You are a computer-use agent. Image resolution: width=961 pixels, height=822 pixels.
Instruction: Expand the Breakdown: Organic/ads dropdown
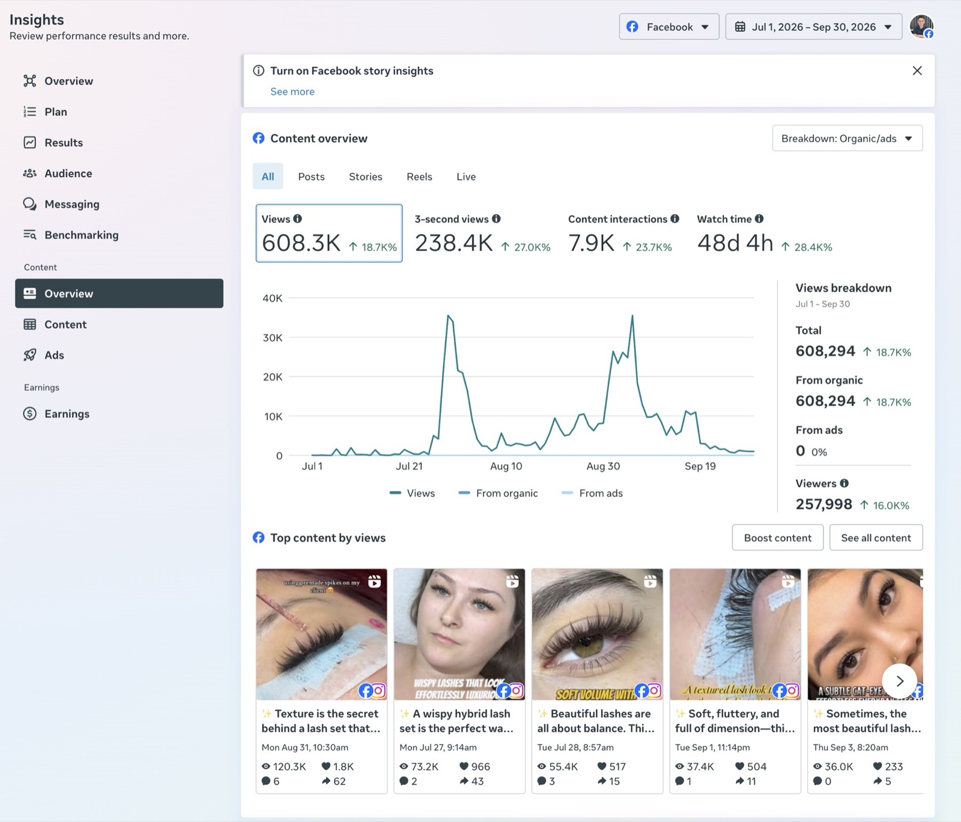[847, 139]
